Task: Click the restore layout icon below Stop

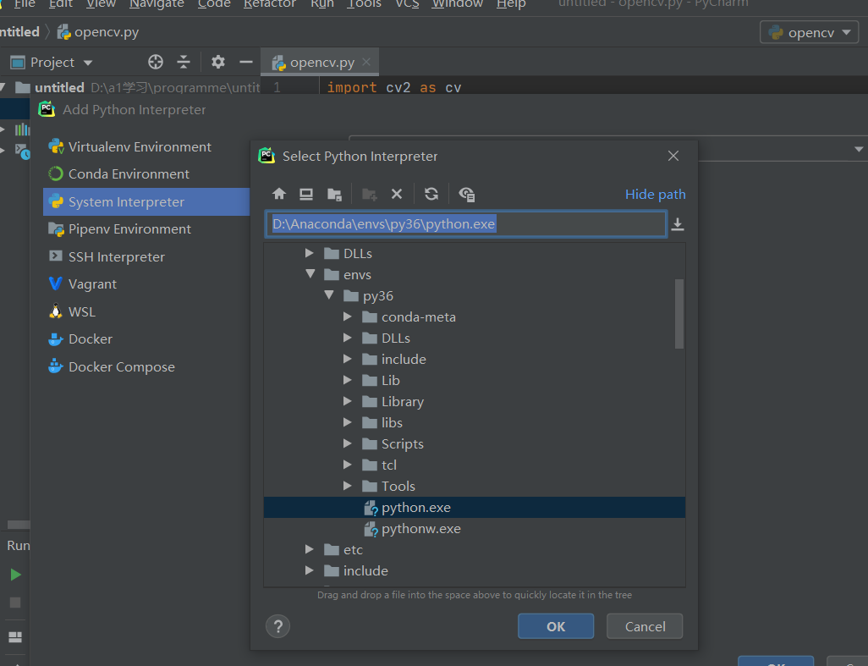Action: [x=15, y=636]
